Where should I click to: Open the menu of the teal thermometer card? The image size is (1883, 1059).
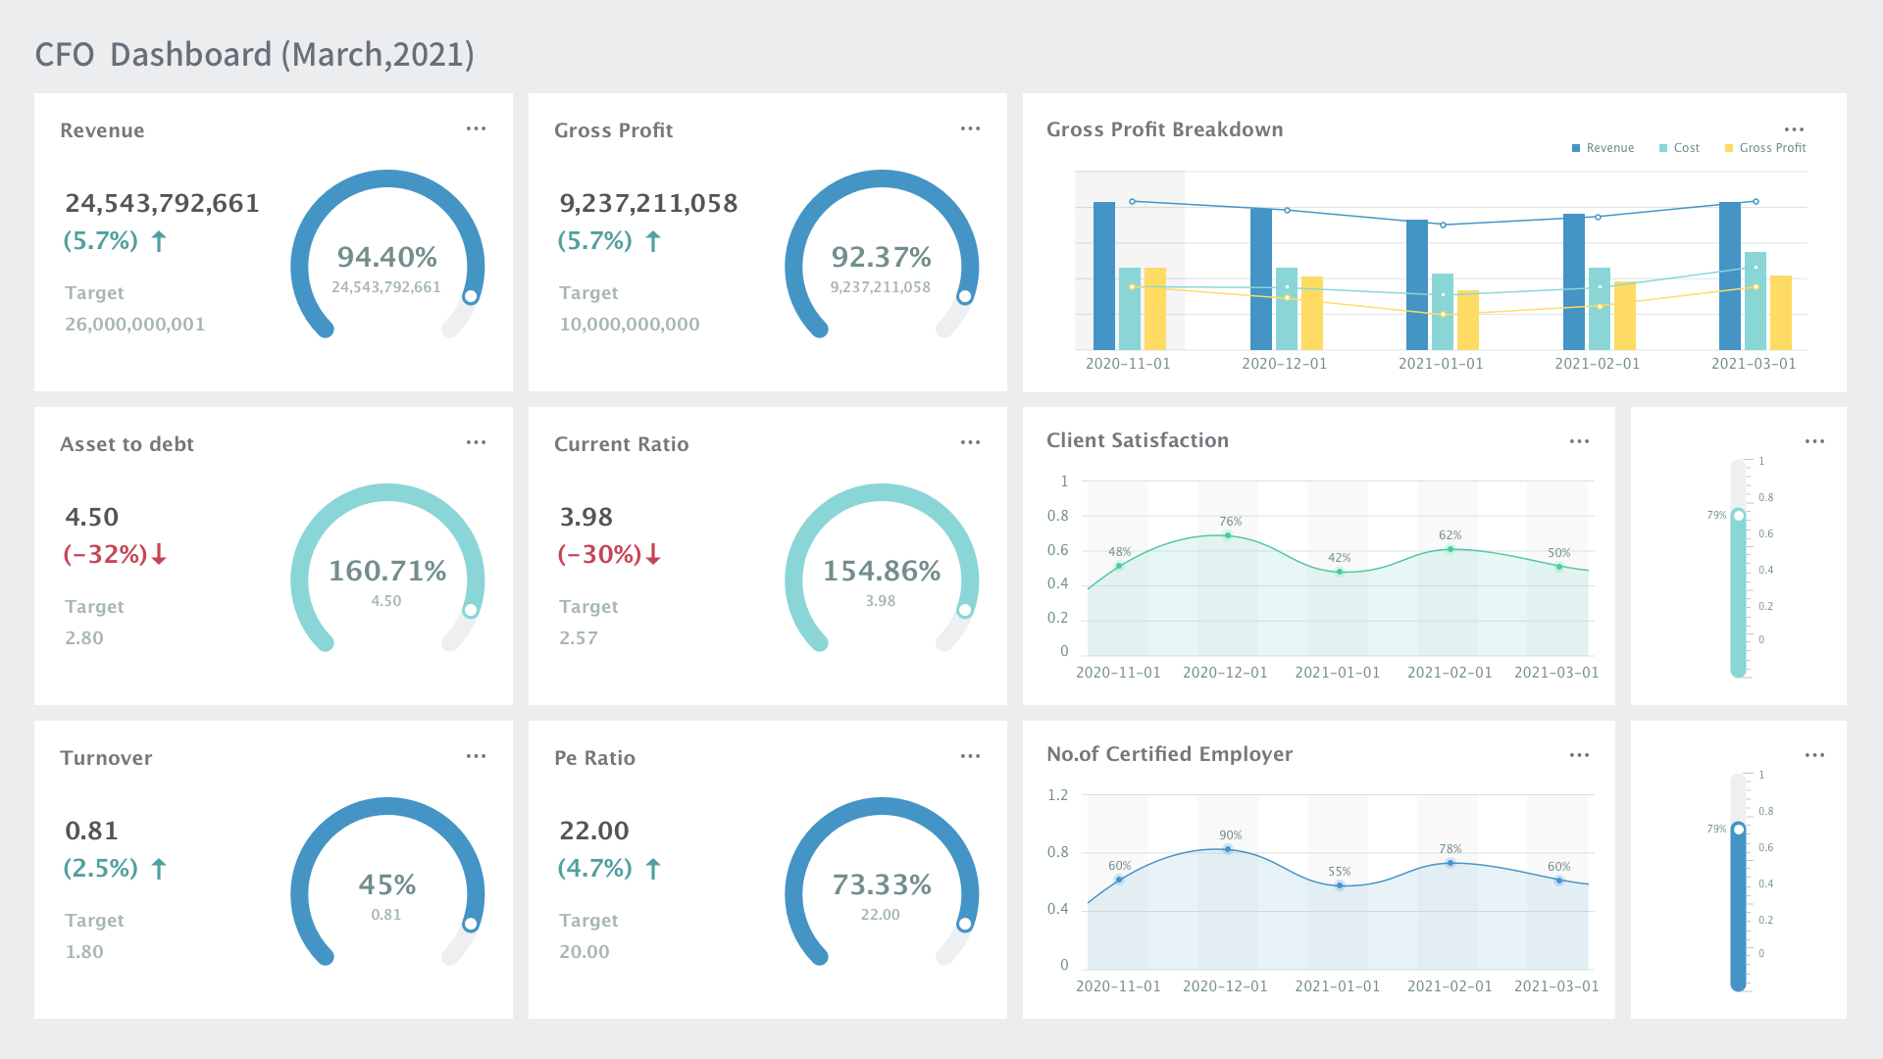(x=1814, y=441)
